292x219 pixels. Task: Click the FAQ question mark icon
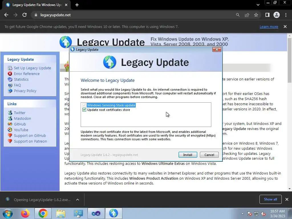[10, 85]
